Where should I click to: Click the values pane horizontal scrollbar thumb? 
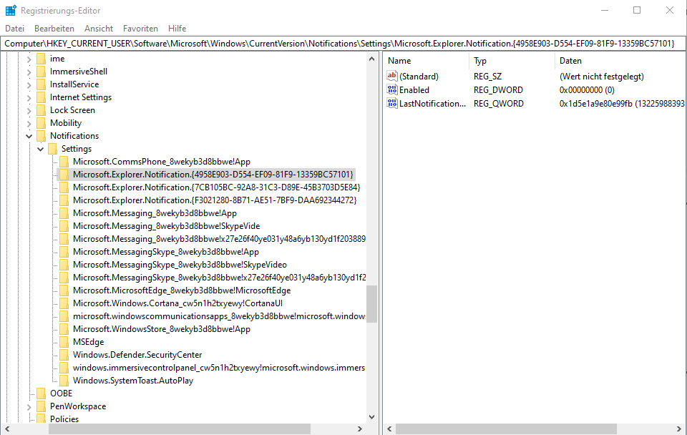click(x=506, y=429)
